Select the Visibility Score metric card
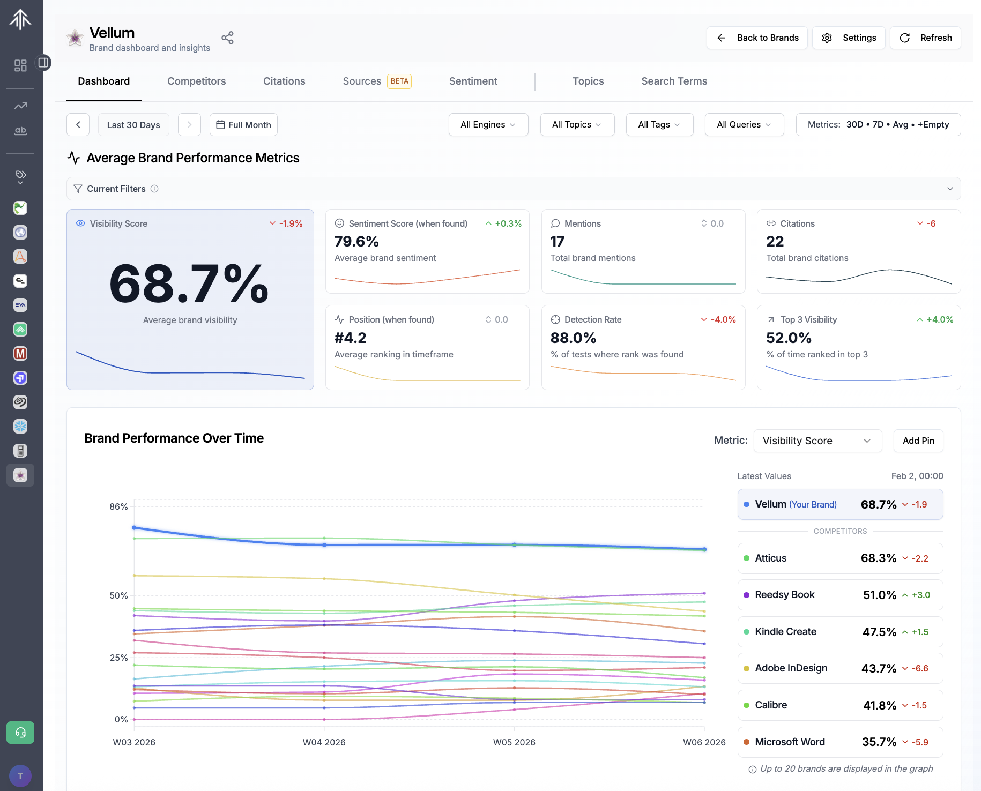Image resolution: width=981 pixels, height=791 pixels. point(190,299)
